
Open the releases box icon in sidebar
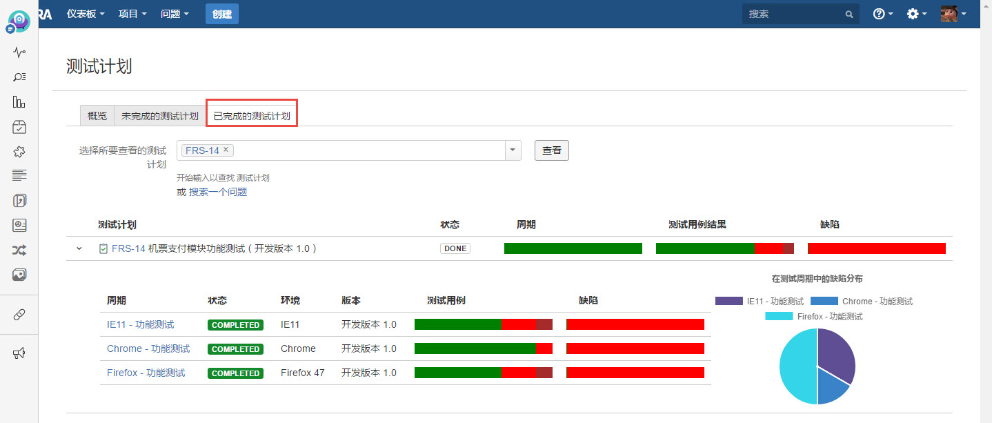click(x=19, y=127)
